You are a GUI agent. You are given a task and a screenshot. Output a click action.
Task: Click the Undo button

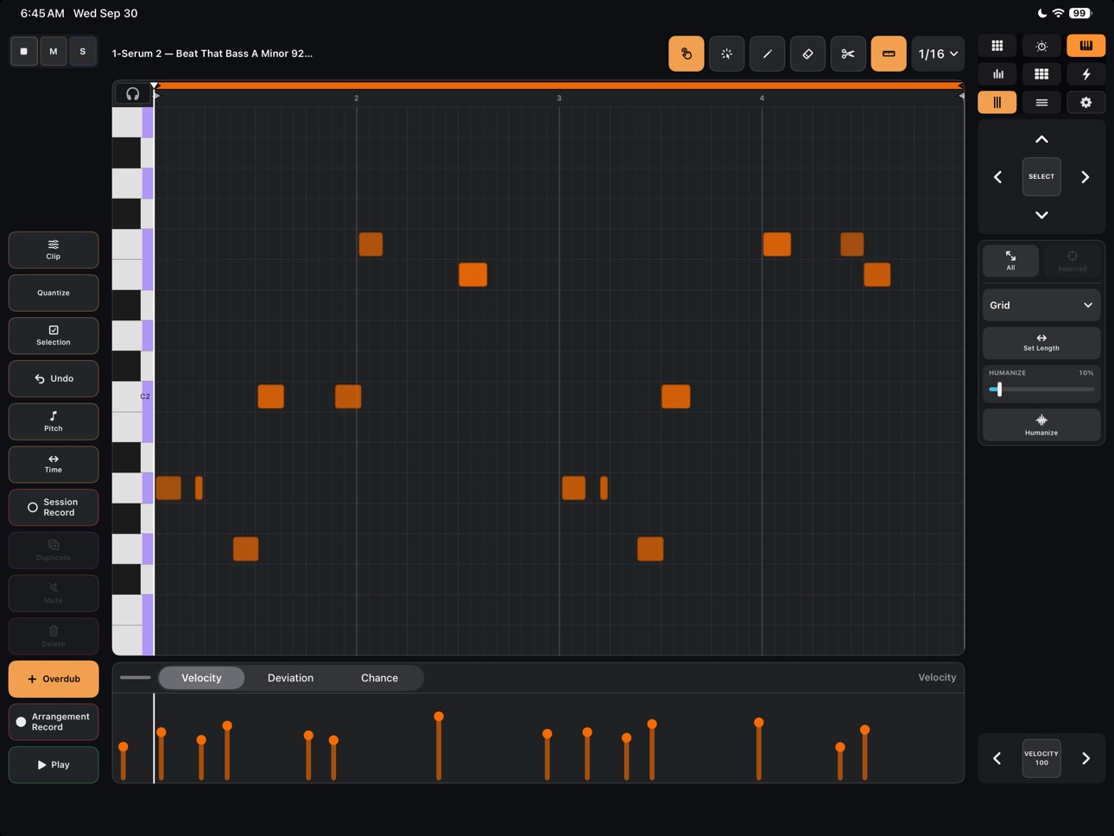pyautogui.click(x=54, y=378)
